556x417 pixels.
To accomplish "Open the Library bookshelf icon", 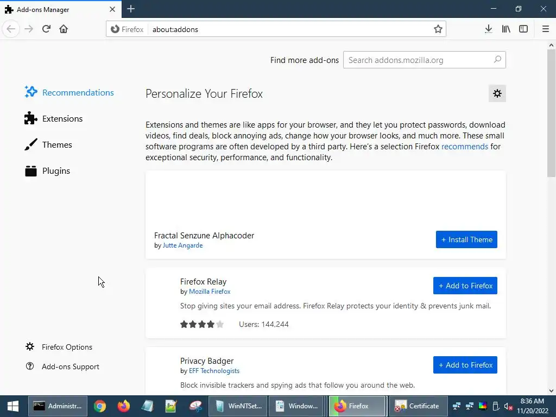I will (506, 29).
